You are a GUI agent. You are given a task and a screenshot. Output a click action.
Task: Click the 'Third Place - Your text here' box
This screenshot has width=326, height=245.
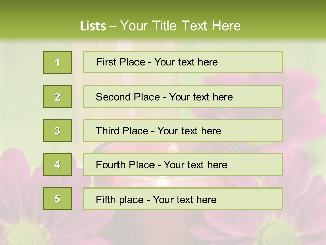183,131
